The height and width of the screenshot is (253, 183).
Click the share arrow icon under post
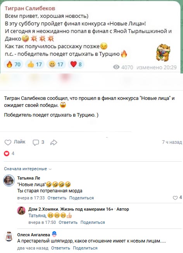[x=54, y=143]
